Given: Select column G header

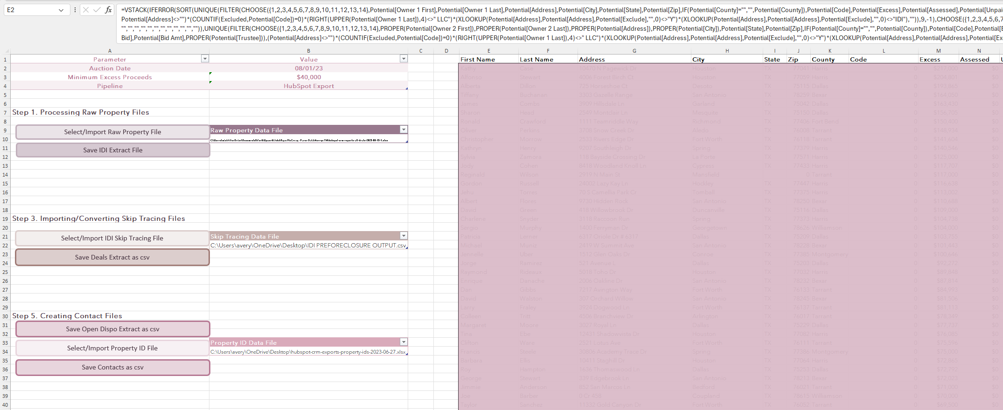Looking at the screenshot, I should pyautogui.click(x=634, y=51).
